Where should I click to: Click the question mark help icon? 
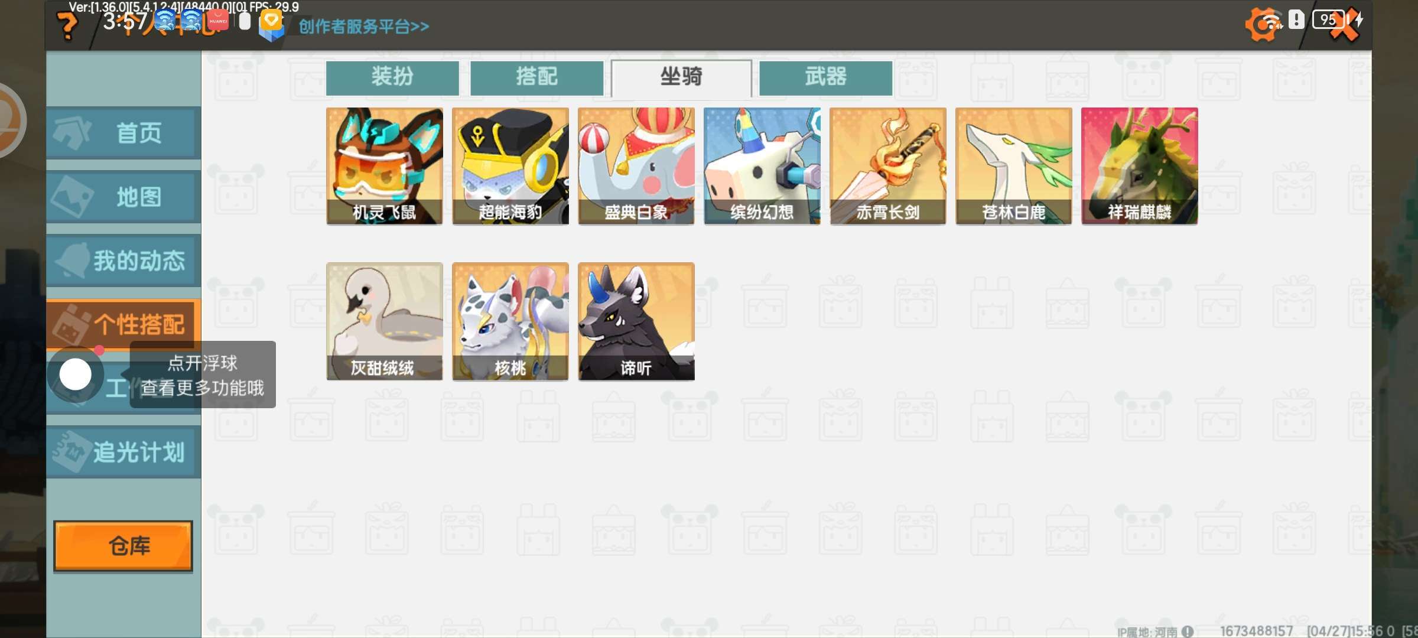67,25
